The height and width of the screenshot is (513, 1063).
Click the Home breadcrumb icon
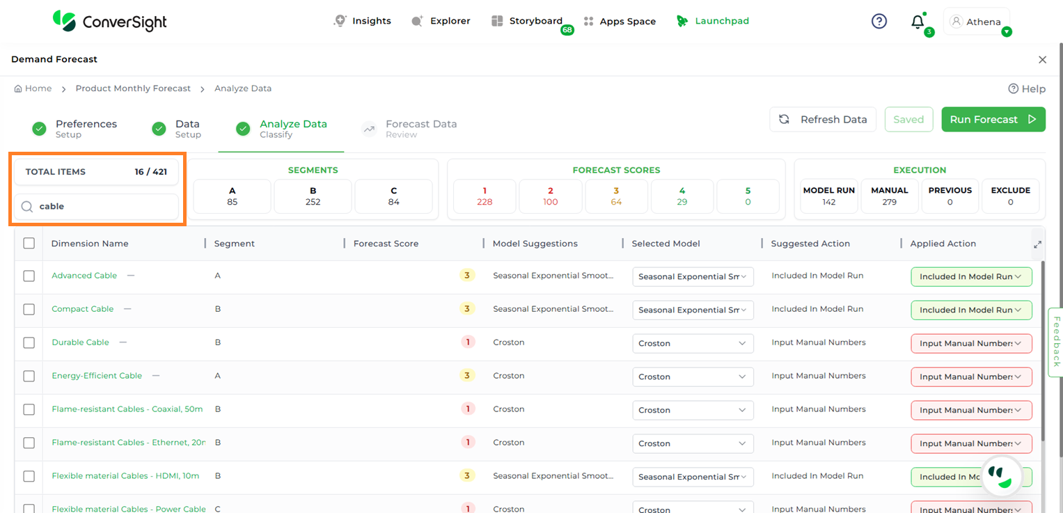(19, 89)
